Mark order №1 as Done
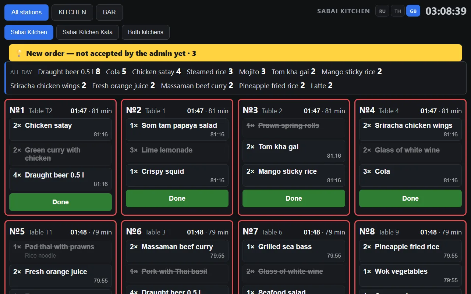 (x=60, y=202)
